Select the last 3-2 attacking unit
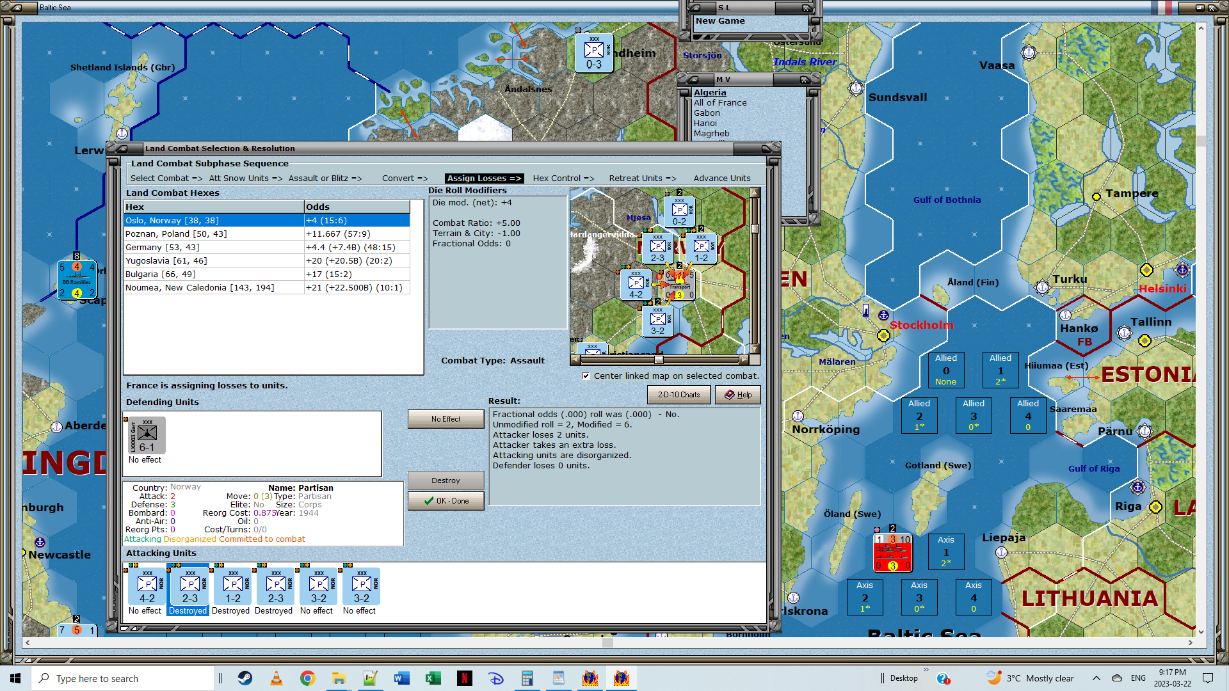Viewport: 1229px width, 691px height. click(362, 586)
